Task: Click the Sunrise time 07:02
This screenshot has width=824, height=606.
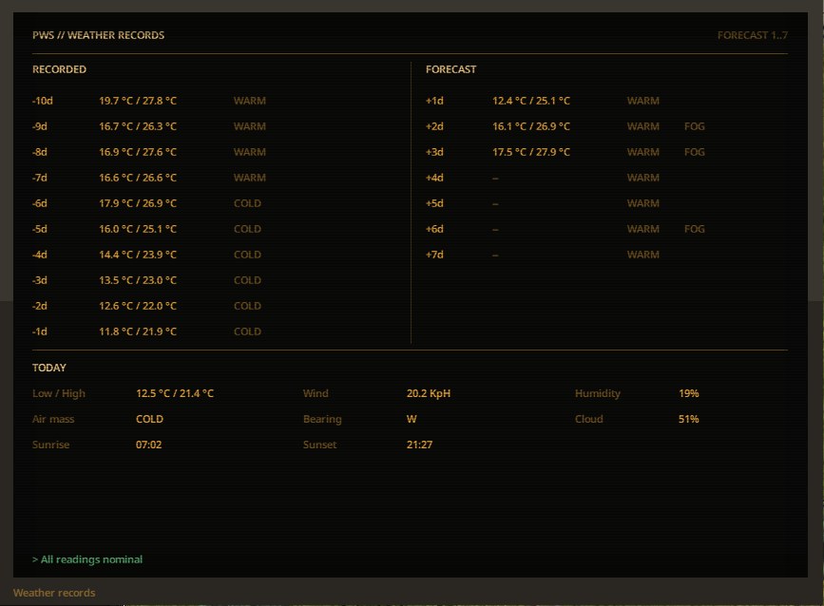Action: (148, 445)
